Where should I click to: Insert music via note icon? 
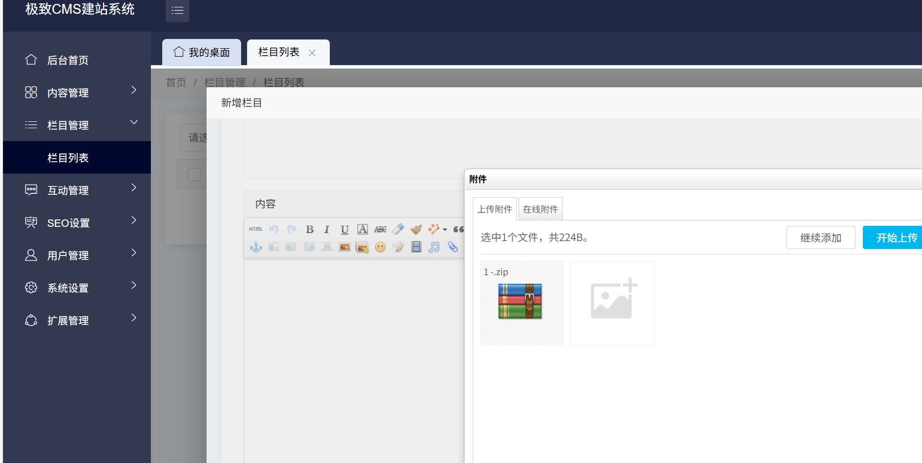click(x=434, y=247)
